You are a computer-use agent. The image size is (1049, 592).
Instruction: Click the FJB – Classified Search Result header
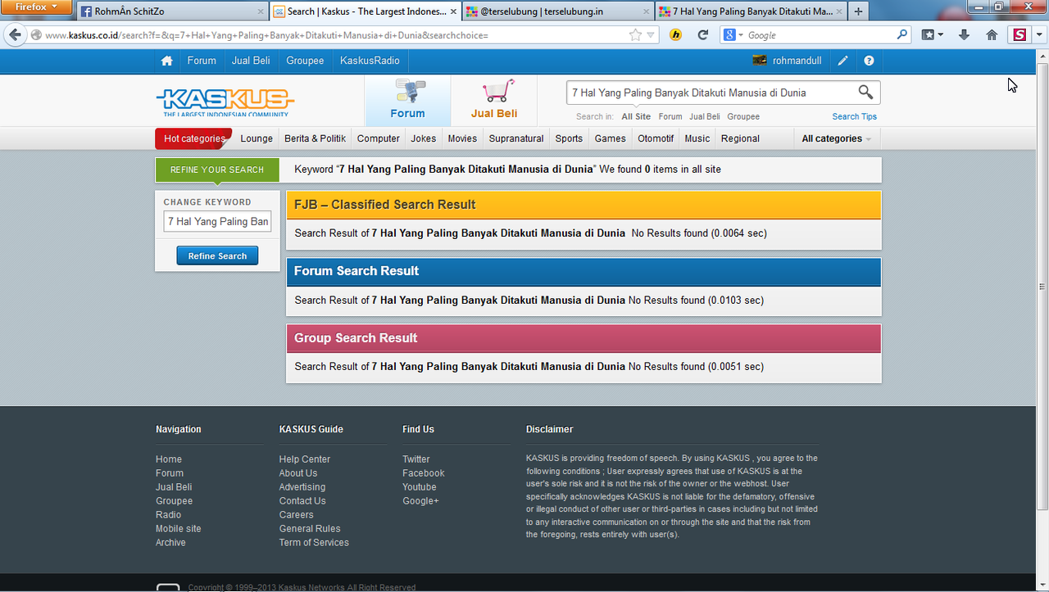[584, 205]
